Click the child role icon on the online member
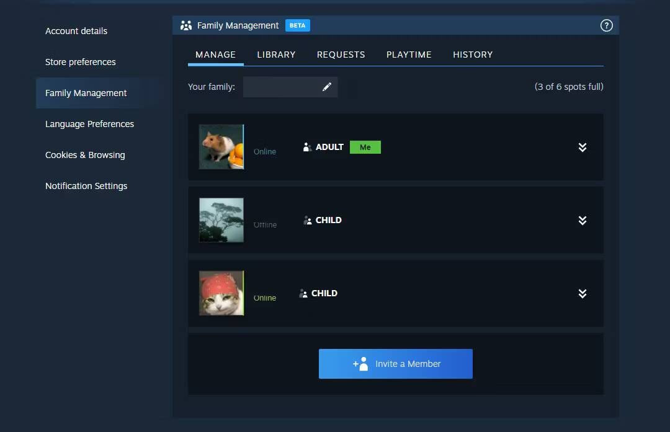670x432 pixels. click(x=303, y=293)
